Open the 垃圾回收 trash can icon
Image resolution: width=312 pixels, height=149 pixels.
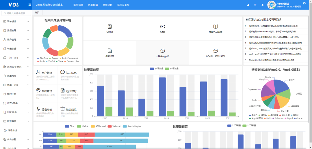[62, 109]
